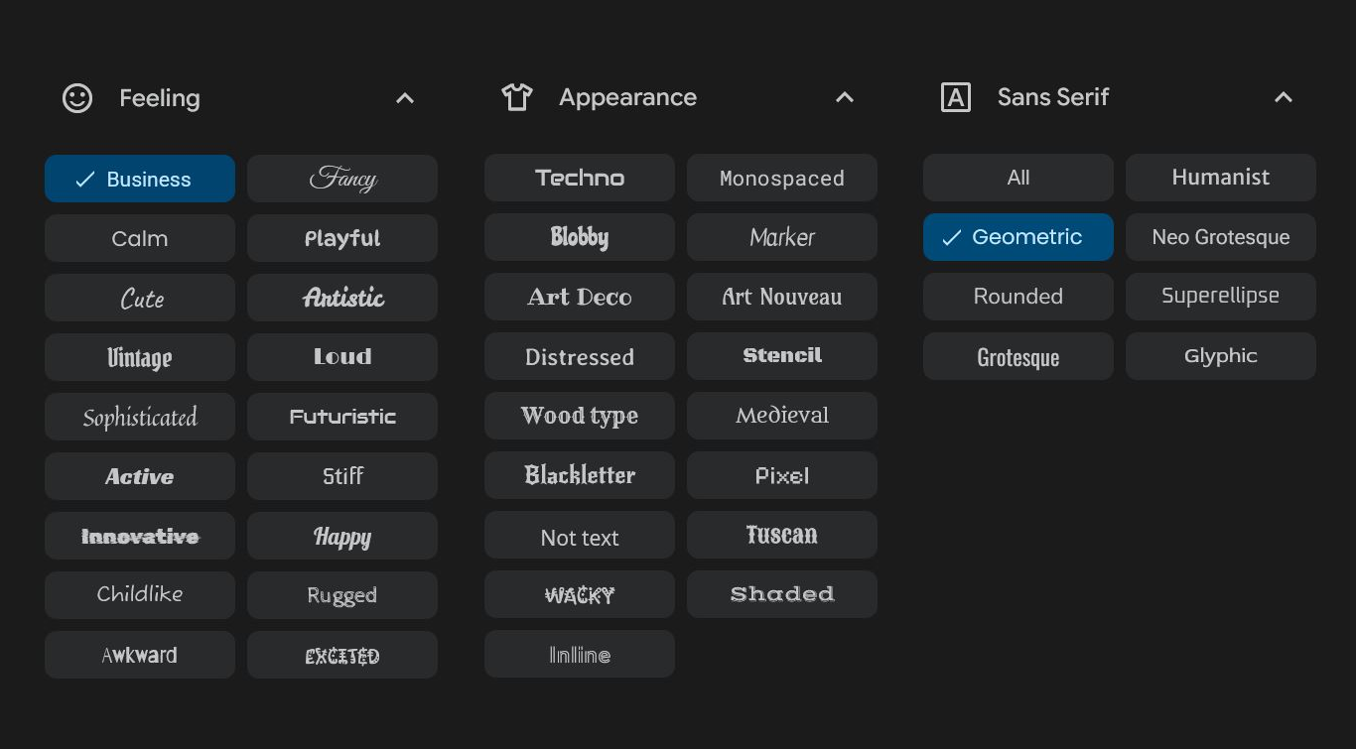Screen dimensions: 1356x749
Task: Select the Sophisticated feeling filter
Action: [139, 417]
